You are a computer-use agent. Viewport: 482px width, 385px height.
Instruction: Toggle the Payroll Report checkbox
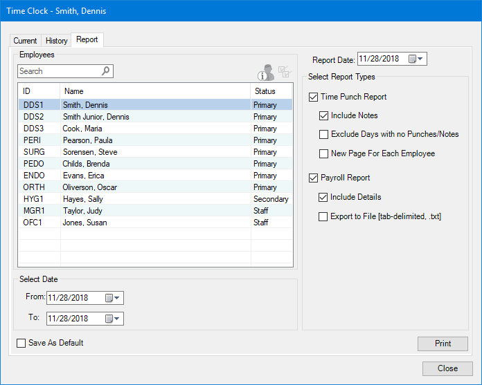click(x=314, y=178)
